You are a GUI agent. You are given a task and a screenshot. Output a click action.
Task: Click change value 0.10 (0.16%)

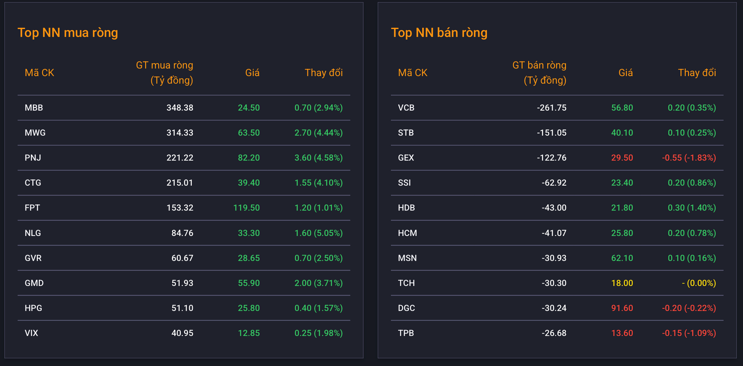point(692,258)
